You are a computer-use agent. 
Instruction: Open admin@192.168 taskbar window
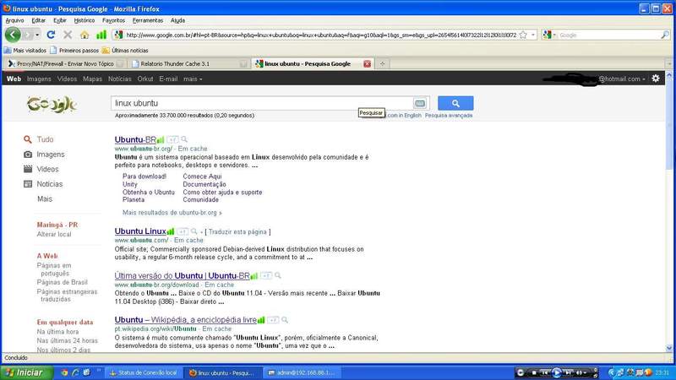click(x=302, y=372)
